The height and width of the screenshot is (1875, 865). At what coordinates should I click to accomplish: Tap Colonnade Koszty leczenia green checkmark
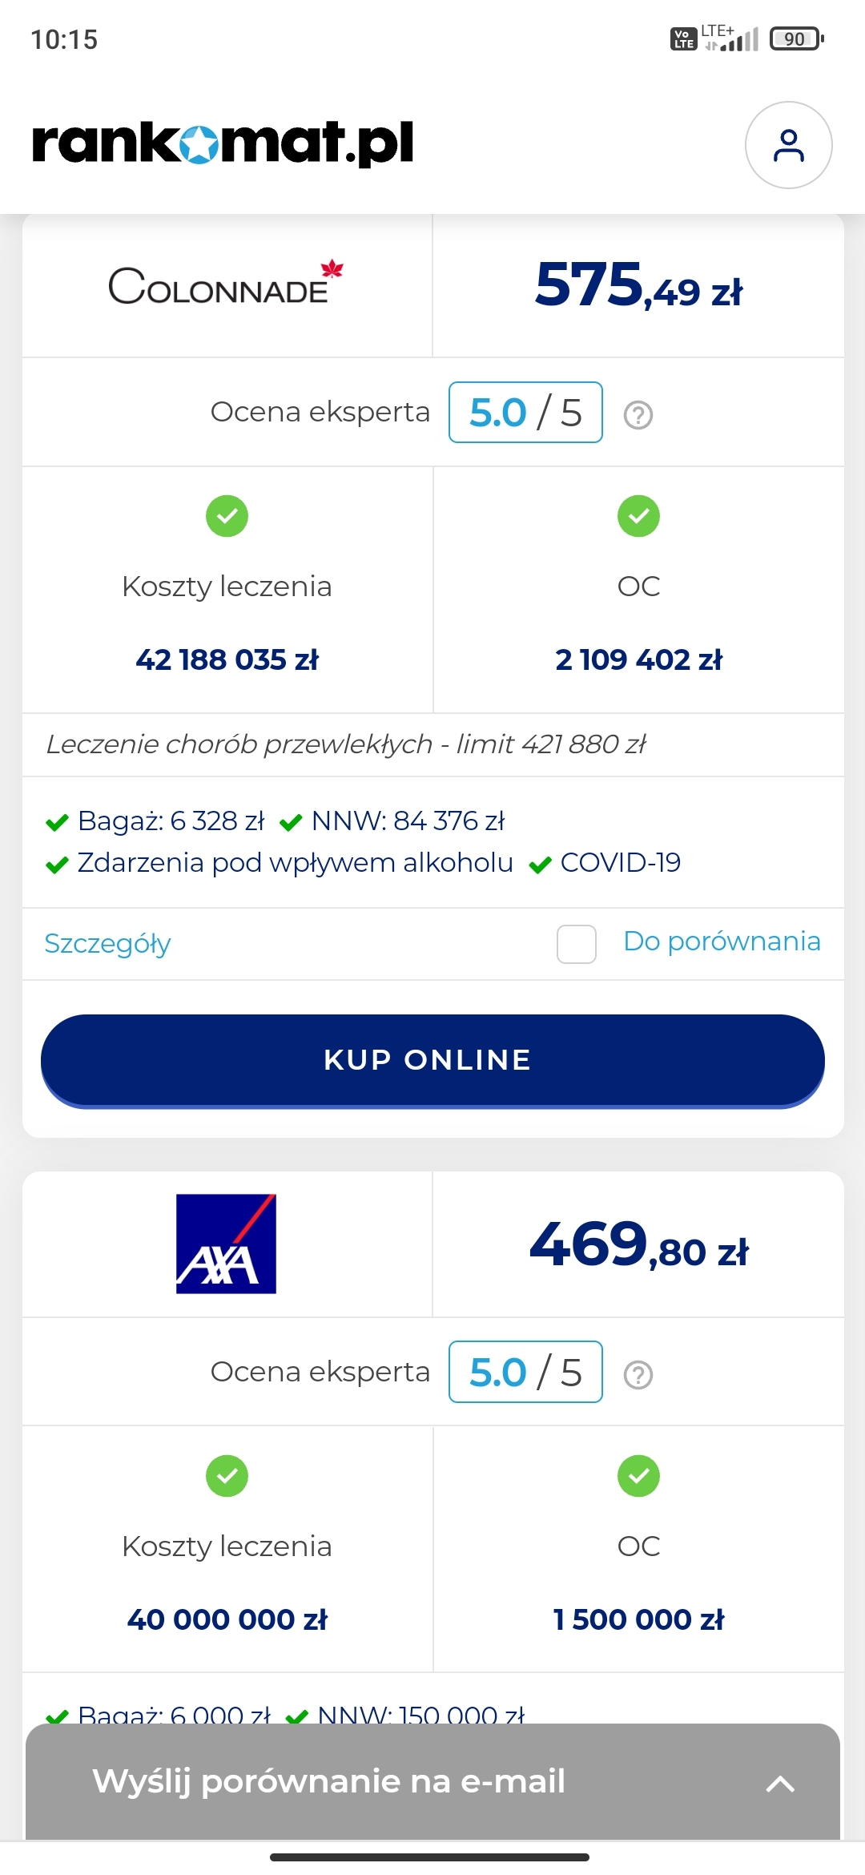[227, 516]
